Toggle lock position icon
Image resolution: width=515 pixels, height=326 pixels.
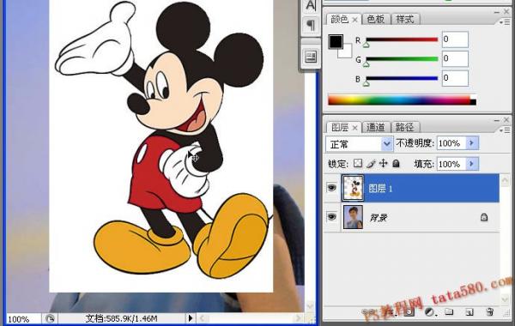point(384,163)
